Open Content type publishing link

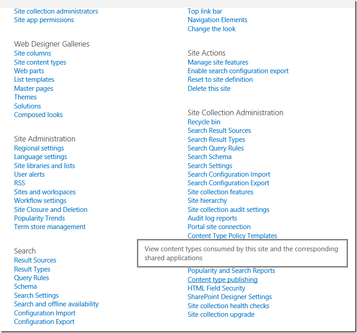(x=222, y=280)
